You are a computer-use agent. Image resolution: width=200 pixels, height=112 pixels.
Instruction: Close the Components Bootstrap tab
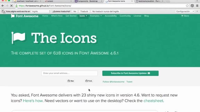(x=102, y=1)
